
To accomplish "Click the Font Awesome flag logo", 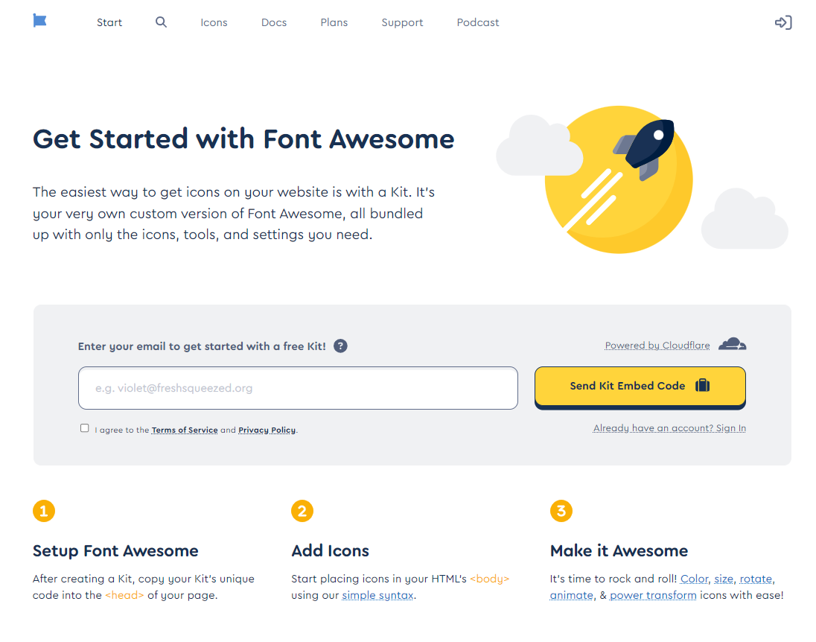I will pos(39,21).
